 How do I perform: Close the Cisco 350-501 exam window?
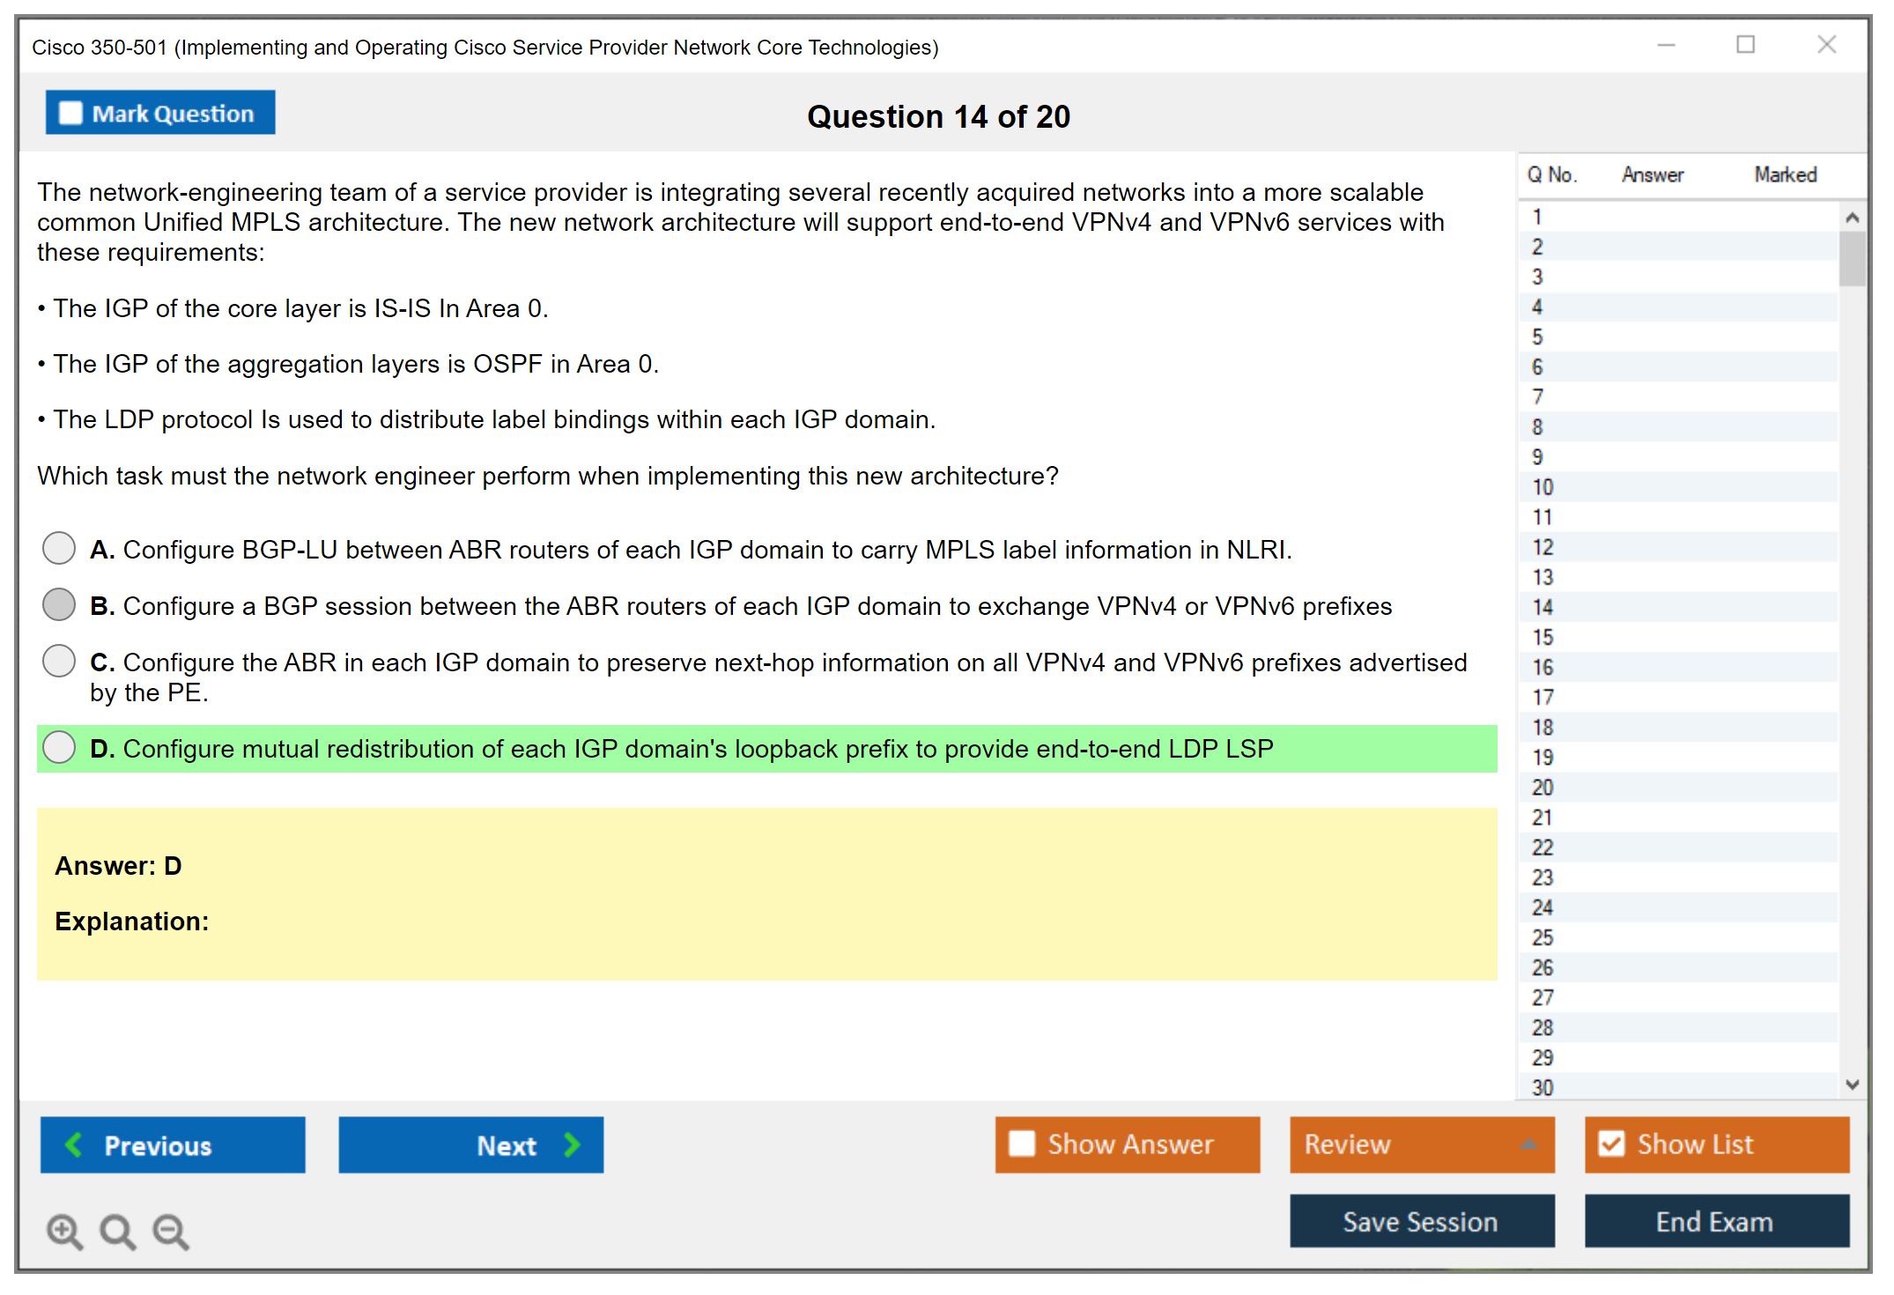tap(1826, 45)
